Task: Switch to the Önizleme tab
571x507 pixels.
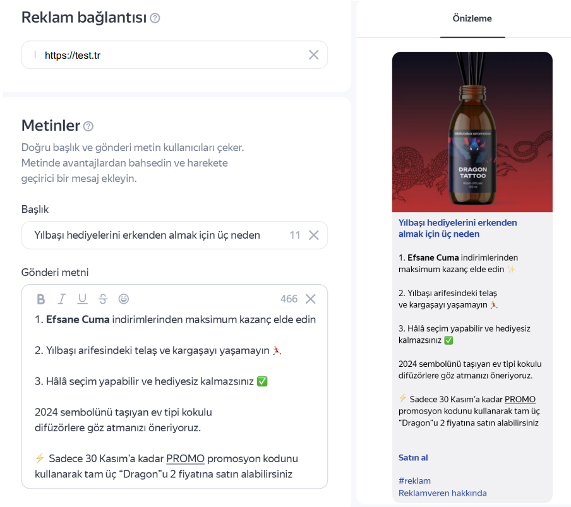Action: [x=472, y=18]
